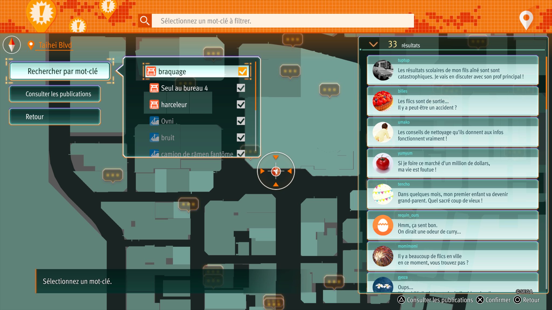Click the blue ship icon beside bruit
552x310 pixels.
(154, 138)
